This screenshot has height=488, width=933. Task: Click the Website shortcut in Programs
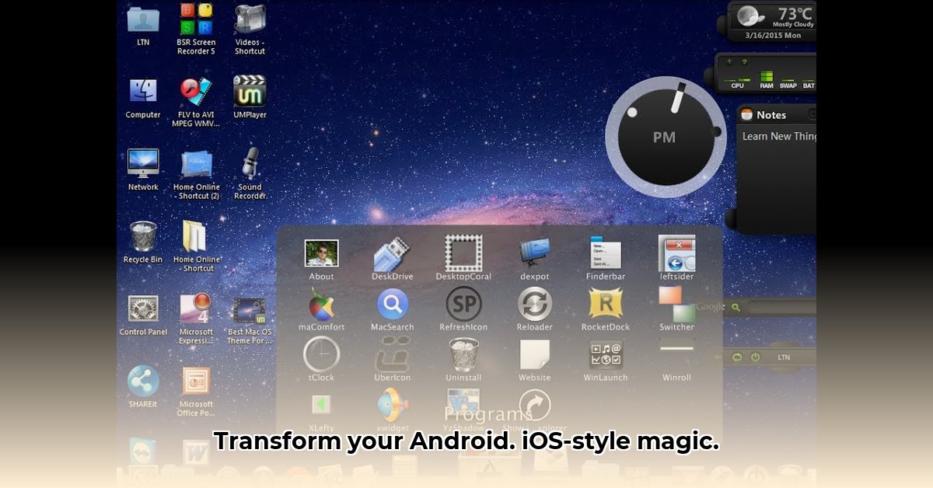coord(534,356)
